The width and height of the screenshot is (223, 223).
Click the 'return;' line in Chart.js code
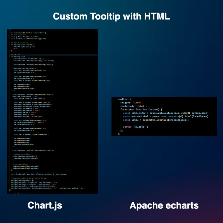pyautogui.click(x=15, y=49)
